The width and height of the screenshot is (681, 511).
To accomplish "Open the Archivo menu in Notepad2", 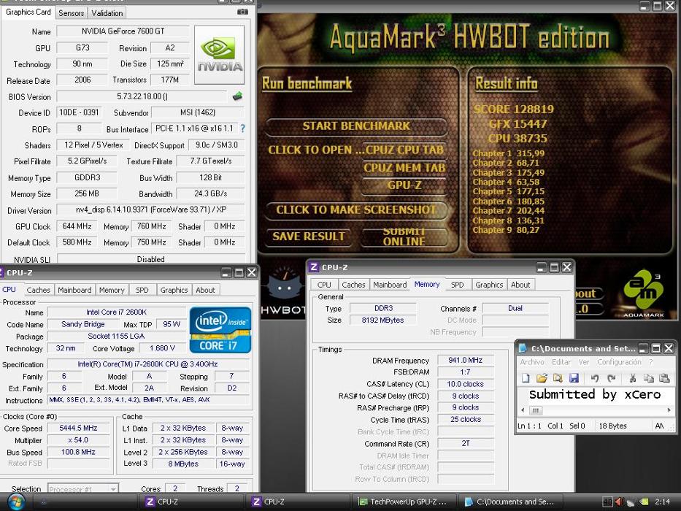I will (x=532, y=362).
